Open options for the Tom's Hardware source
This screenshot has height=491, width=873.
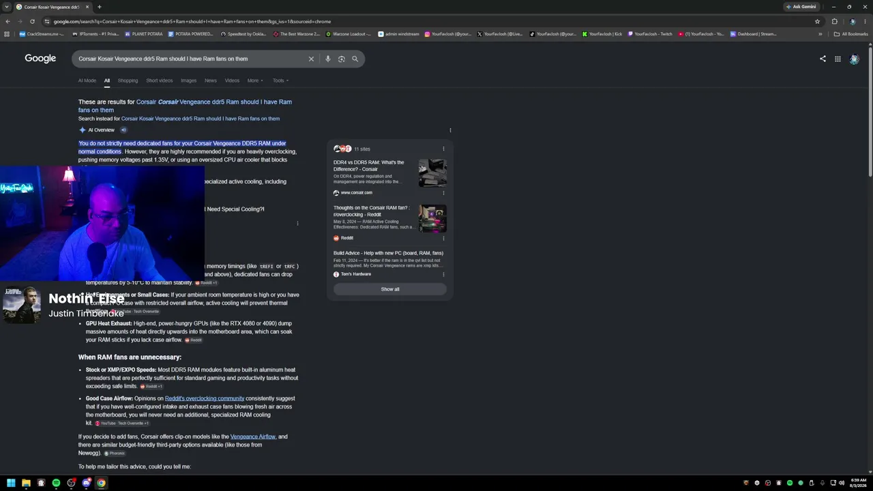[x=443, y=274]
